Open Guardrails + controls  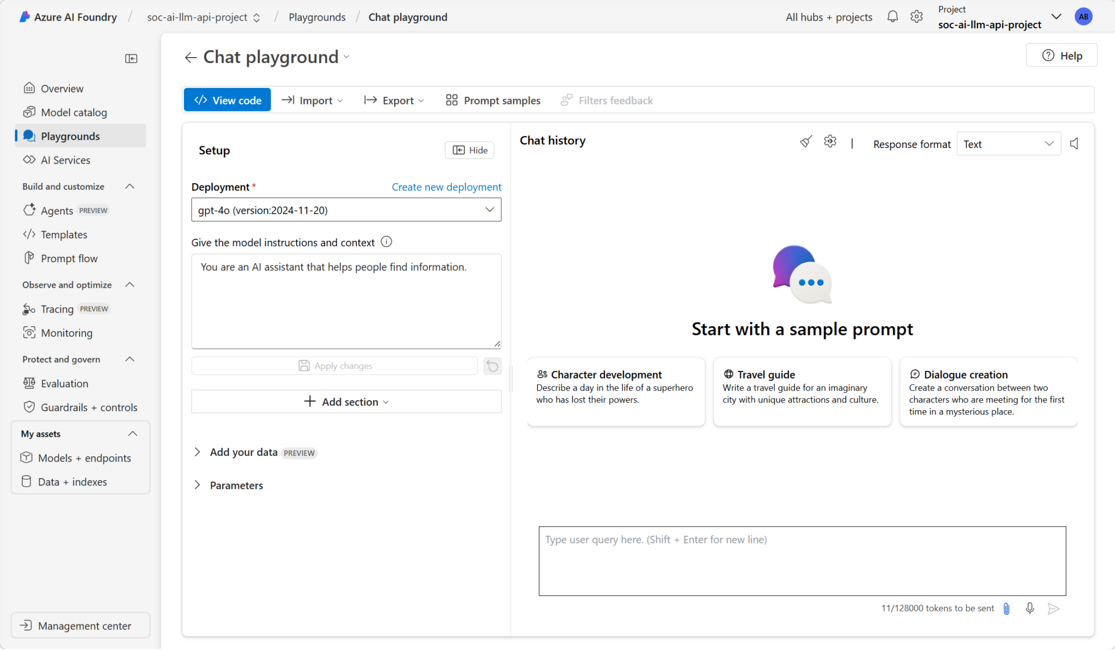click(x=81, y=407)
